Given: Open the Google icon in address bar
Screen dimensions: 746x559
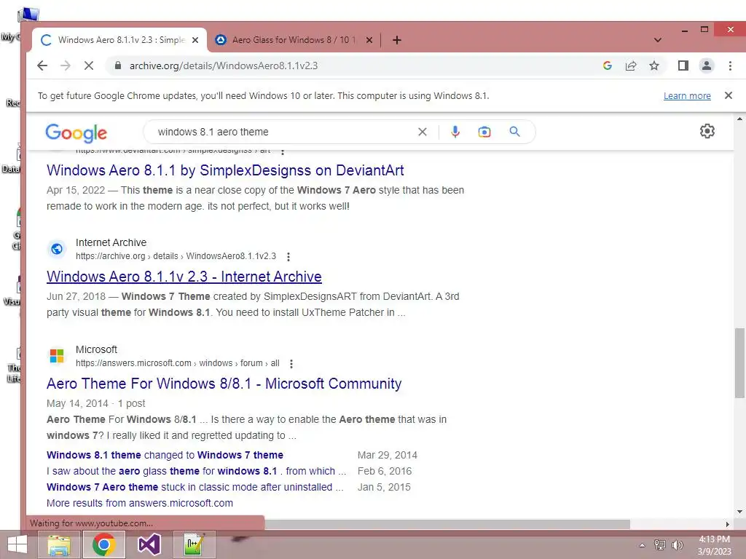Looking at the screenshot, I should pos(607,66).
